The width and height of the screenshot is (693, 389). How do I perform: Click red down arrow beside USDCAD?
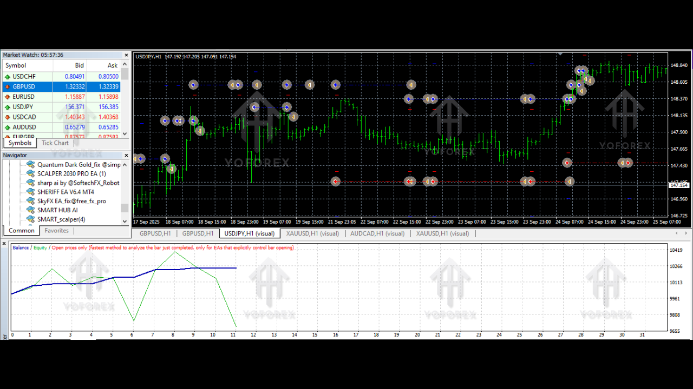(6, 117)
